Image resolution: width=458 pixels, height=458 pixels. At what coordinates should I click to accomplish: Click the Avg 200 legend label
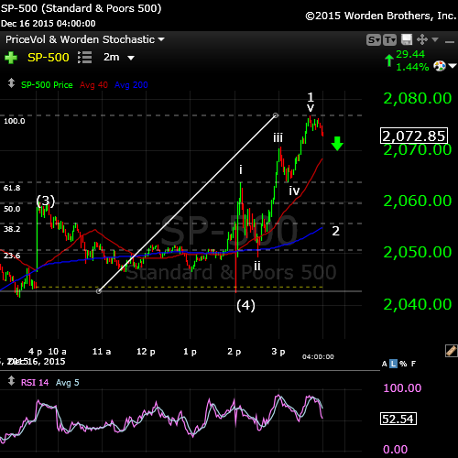pos(131,85)
